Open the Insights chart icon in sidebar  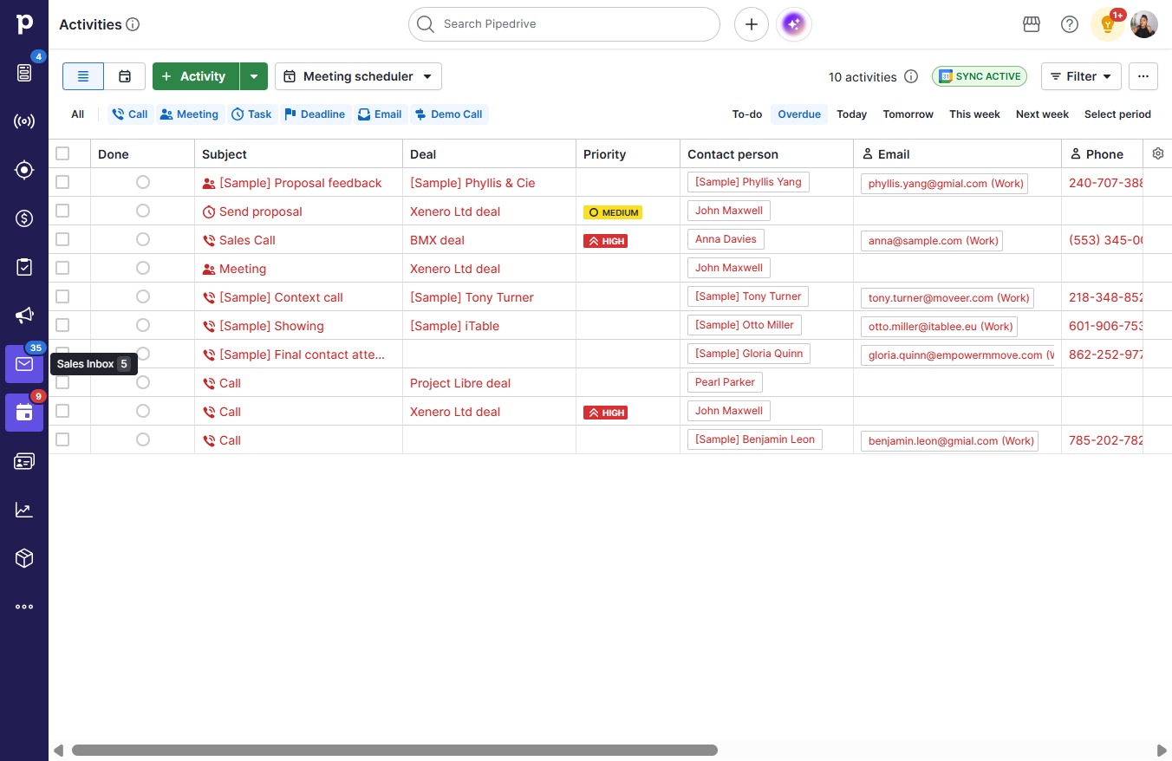24,510
